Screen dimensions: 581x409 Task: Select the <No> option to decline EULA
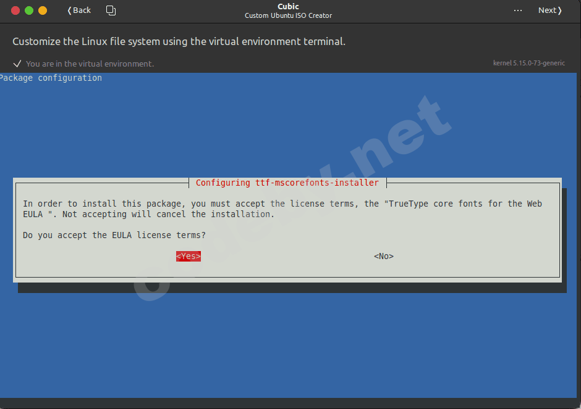coord(383,256)
